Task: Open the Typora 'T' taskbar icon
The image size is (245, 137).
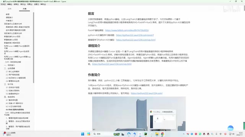Action: tap(140, 134)
